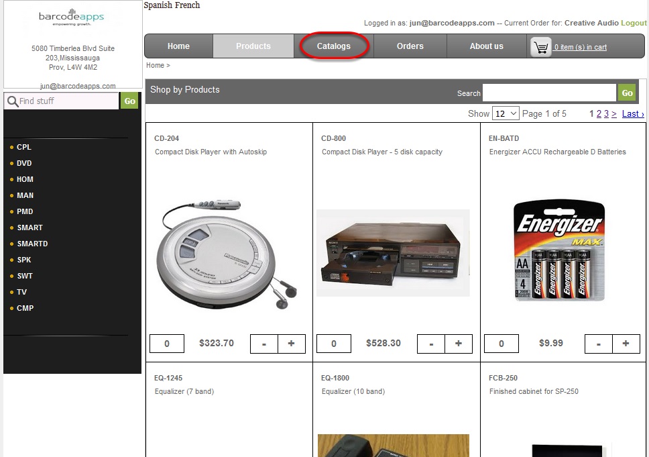Screen dimensions: 649x457
Task: Decrease quantity for CD-800
Action: [431, 344]
